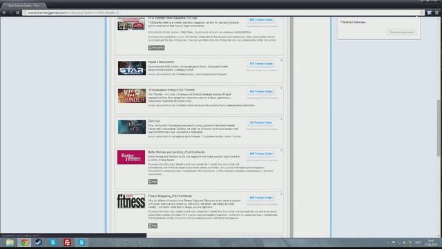442x249 pixels.
Task: Click the 576 Tremor Coins button for StarConflict
Action: point(261,64)
